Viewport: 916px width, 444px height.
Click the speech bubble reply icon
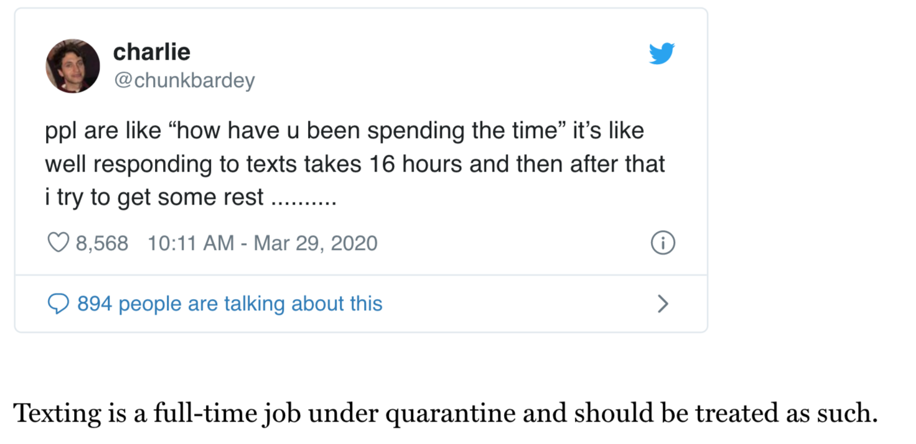(58, 304)
